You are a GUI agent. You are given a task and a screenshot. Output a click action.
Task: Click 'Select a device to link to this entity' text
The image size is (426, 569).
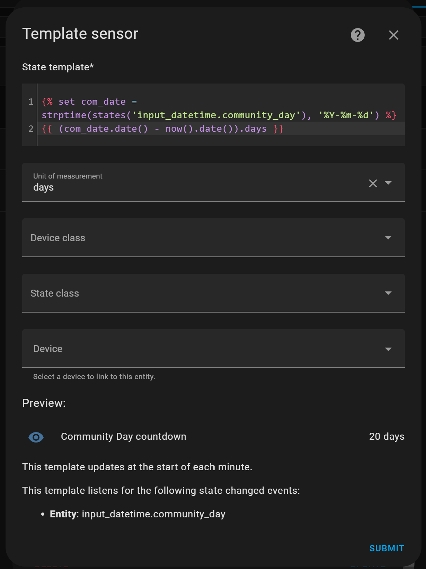[94, 377]
